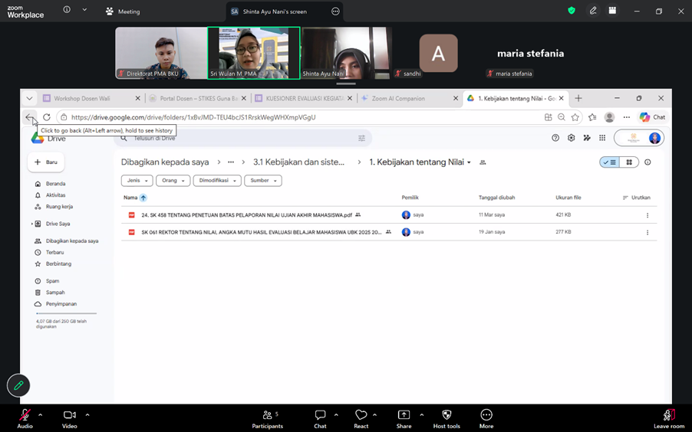Expand Drive Saya tree arrow
This screenshot has height=432, width=692.
click(31, 224)
